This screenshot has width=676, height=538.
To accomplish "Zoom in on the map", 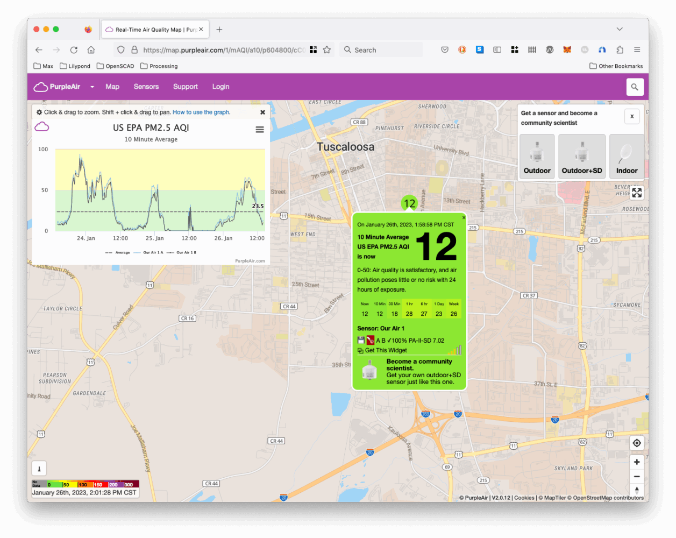I will pos(637,462).
